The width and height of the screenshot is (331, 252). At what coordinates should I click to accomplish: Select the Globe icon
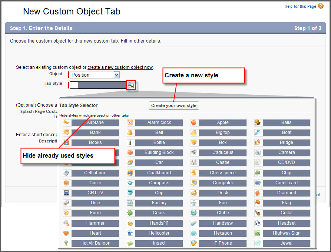194,213
